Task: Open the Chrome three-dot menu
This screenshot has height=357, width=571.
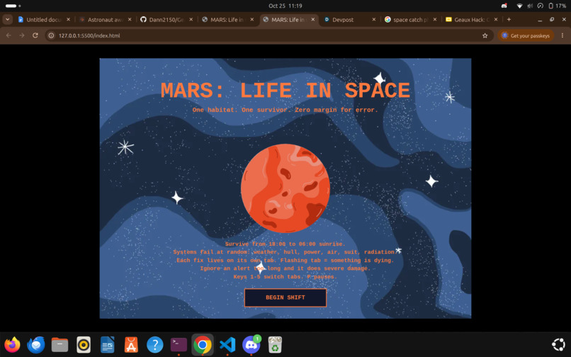Action: coord(562,35)
